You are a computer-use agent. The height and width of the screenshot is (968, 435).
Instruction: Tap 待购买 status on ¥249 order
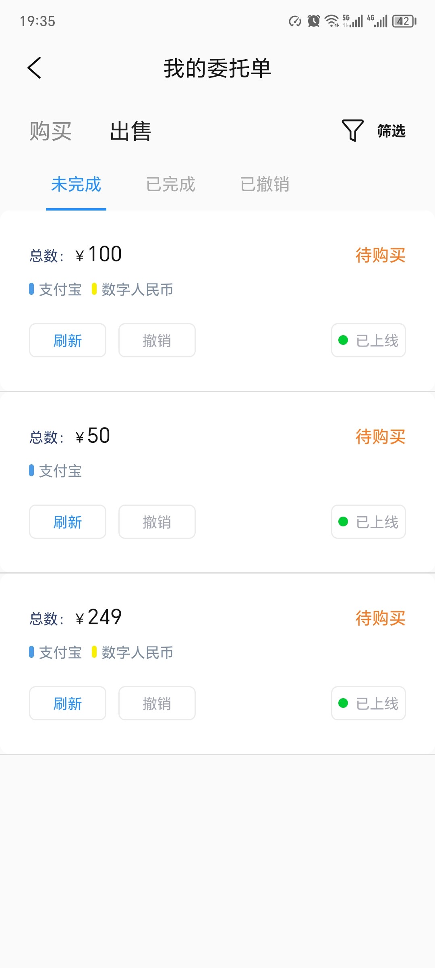pos(380,618)
